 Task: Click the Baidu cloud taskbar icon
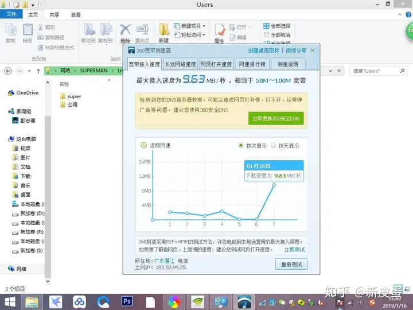coord(79,302)
